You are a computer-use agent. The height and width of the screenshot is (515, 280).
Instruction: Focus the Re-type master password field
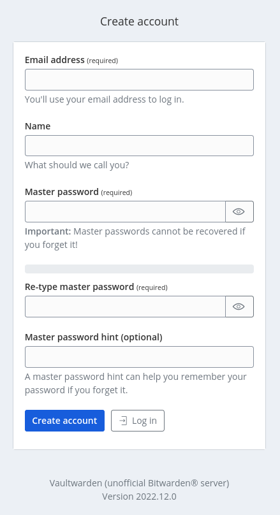pyautogui.click(x=125, y=307)
